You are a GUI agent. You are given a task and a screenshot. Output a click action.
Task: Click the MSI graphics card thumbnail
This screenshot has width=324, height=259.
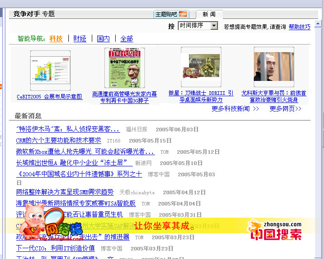click(201, 67)
